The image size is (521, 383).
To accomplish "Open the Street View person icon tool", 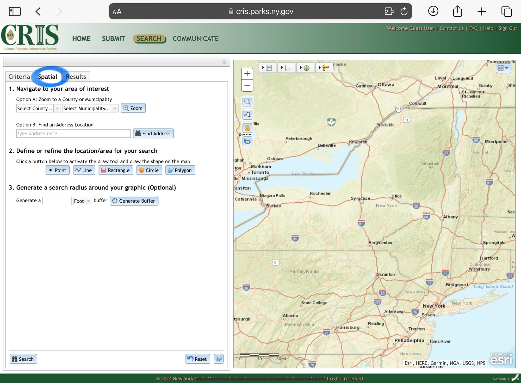I will (x=247, y=128).
